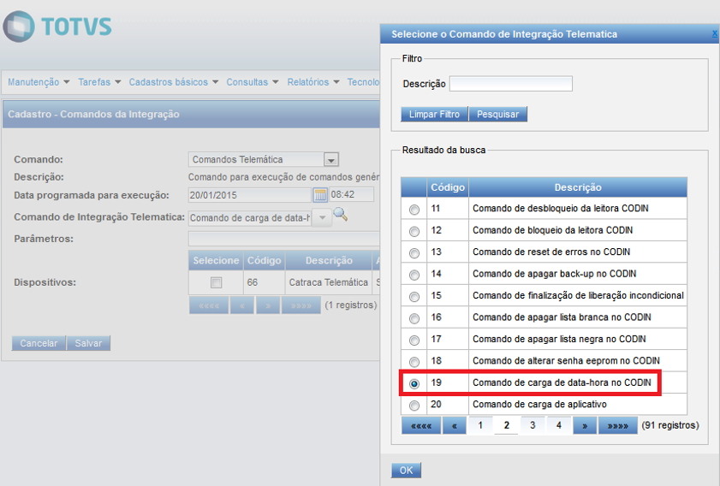Select radio button for code 16

click(x=414, y=318)
